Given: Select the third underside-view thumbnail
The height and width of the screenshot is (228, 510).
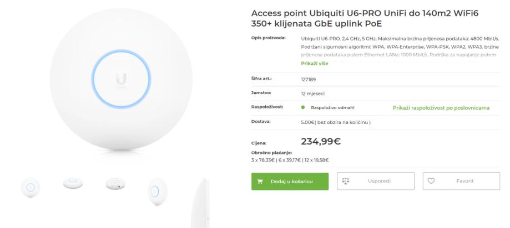Looking at the screenshot, I should click(x=115, y=184).
